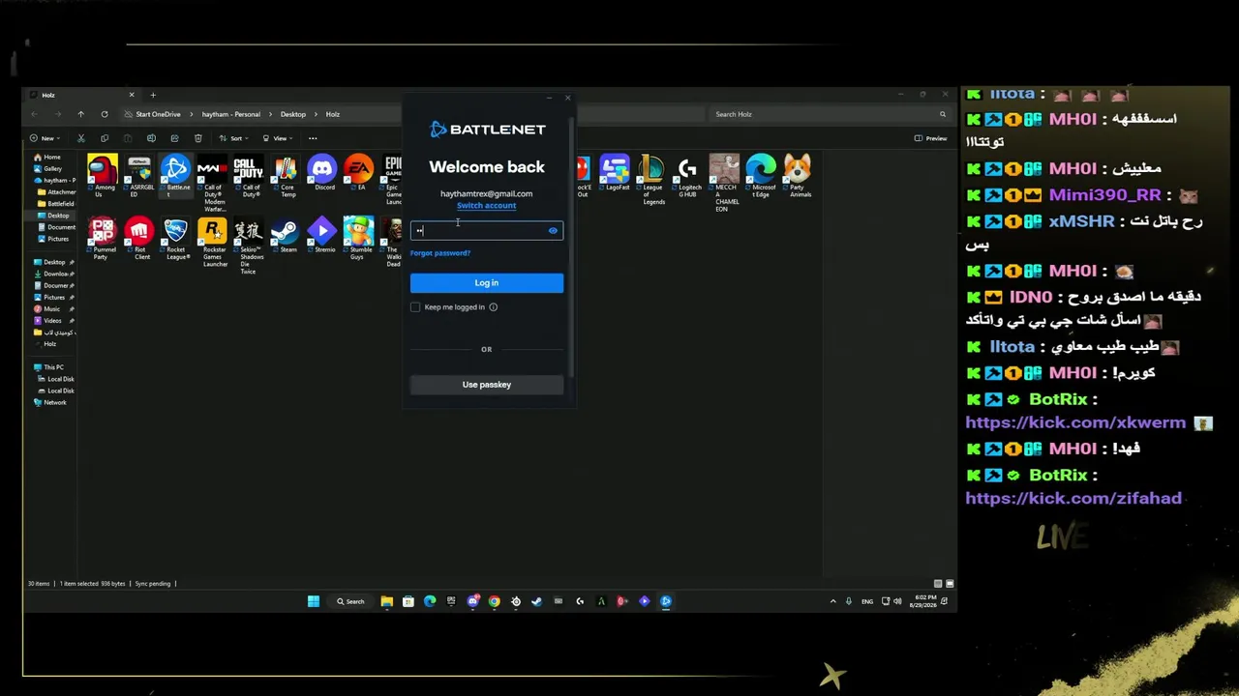Screen dimensions: 1239x696
Task: Click the info icon beside Keep me logged in
Action: pos(494,307)
